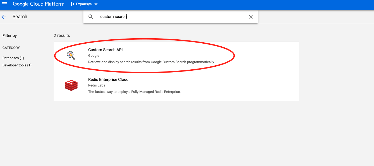Go back using the blue back arrow

(x=4, y=17)
